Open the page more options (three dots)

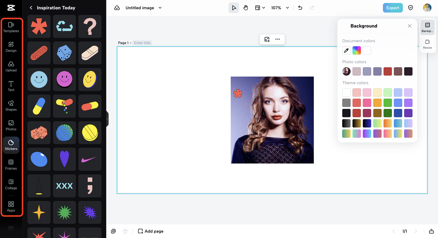(x=278, y=39)
